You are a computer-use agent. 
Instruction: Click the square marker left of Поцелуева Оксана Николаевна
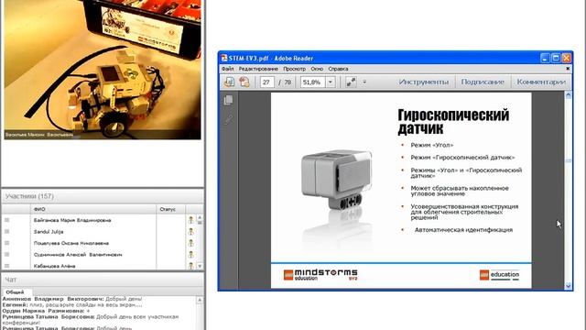tap(6, 243)
